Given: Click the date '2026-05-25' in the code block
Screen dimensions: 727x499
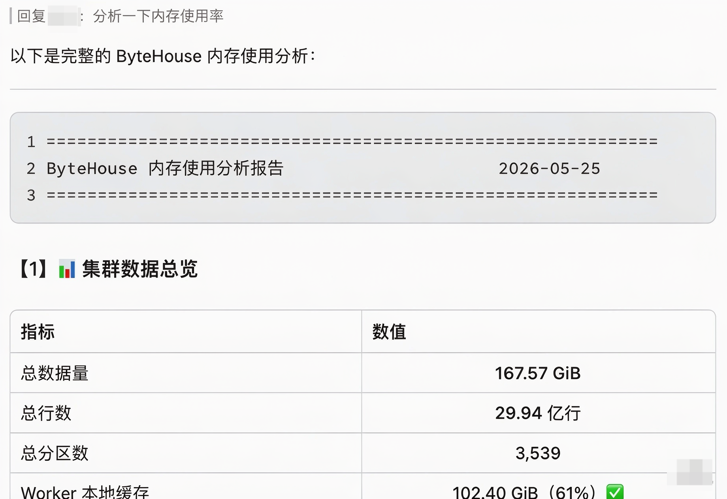Looking at the screenshot, I should pyautogui.click(x=549, y=169).
